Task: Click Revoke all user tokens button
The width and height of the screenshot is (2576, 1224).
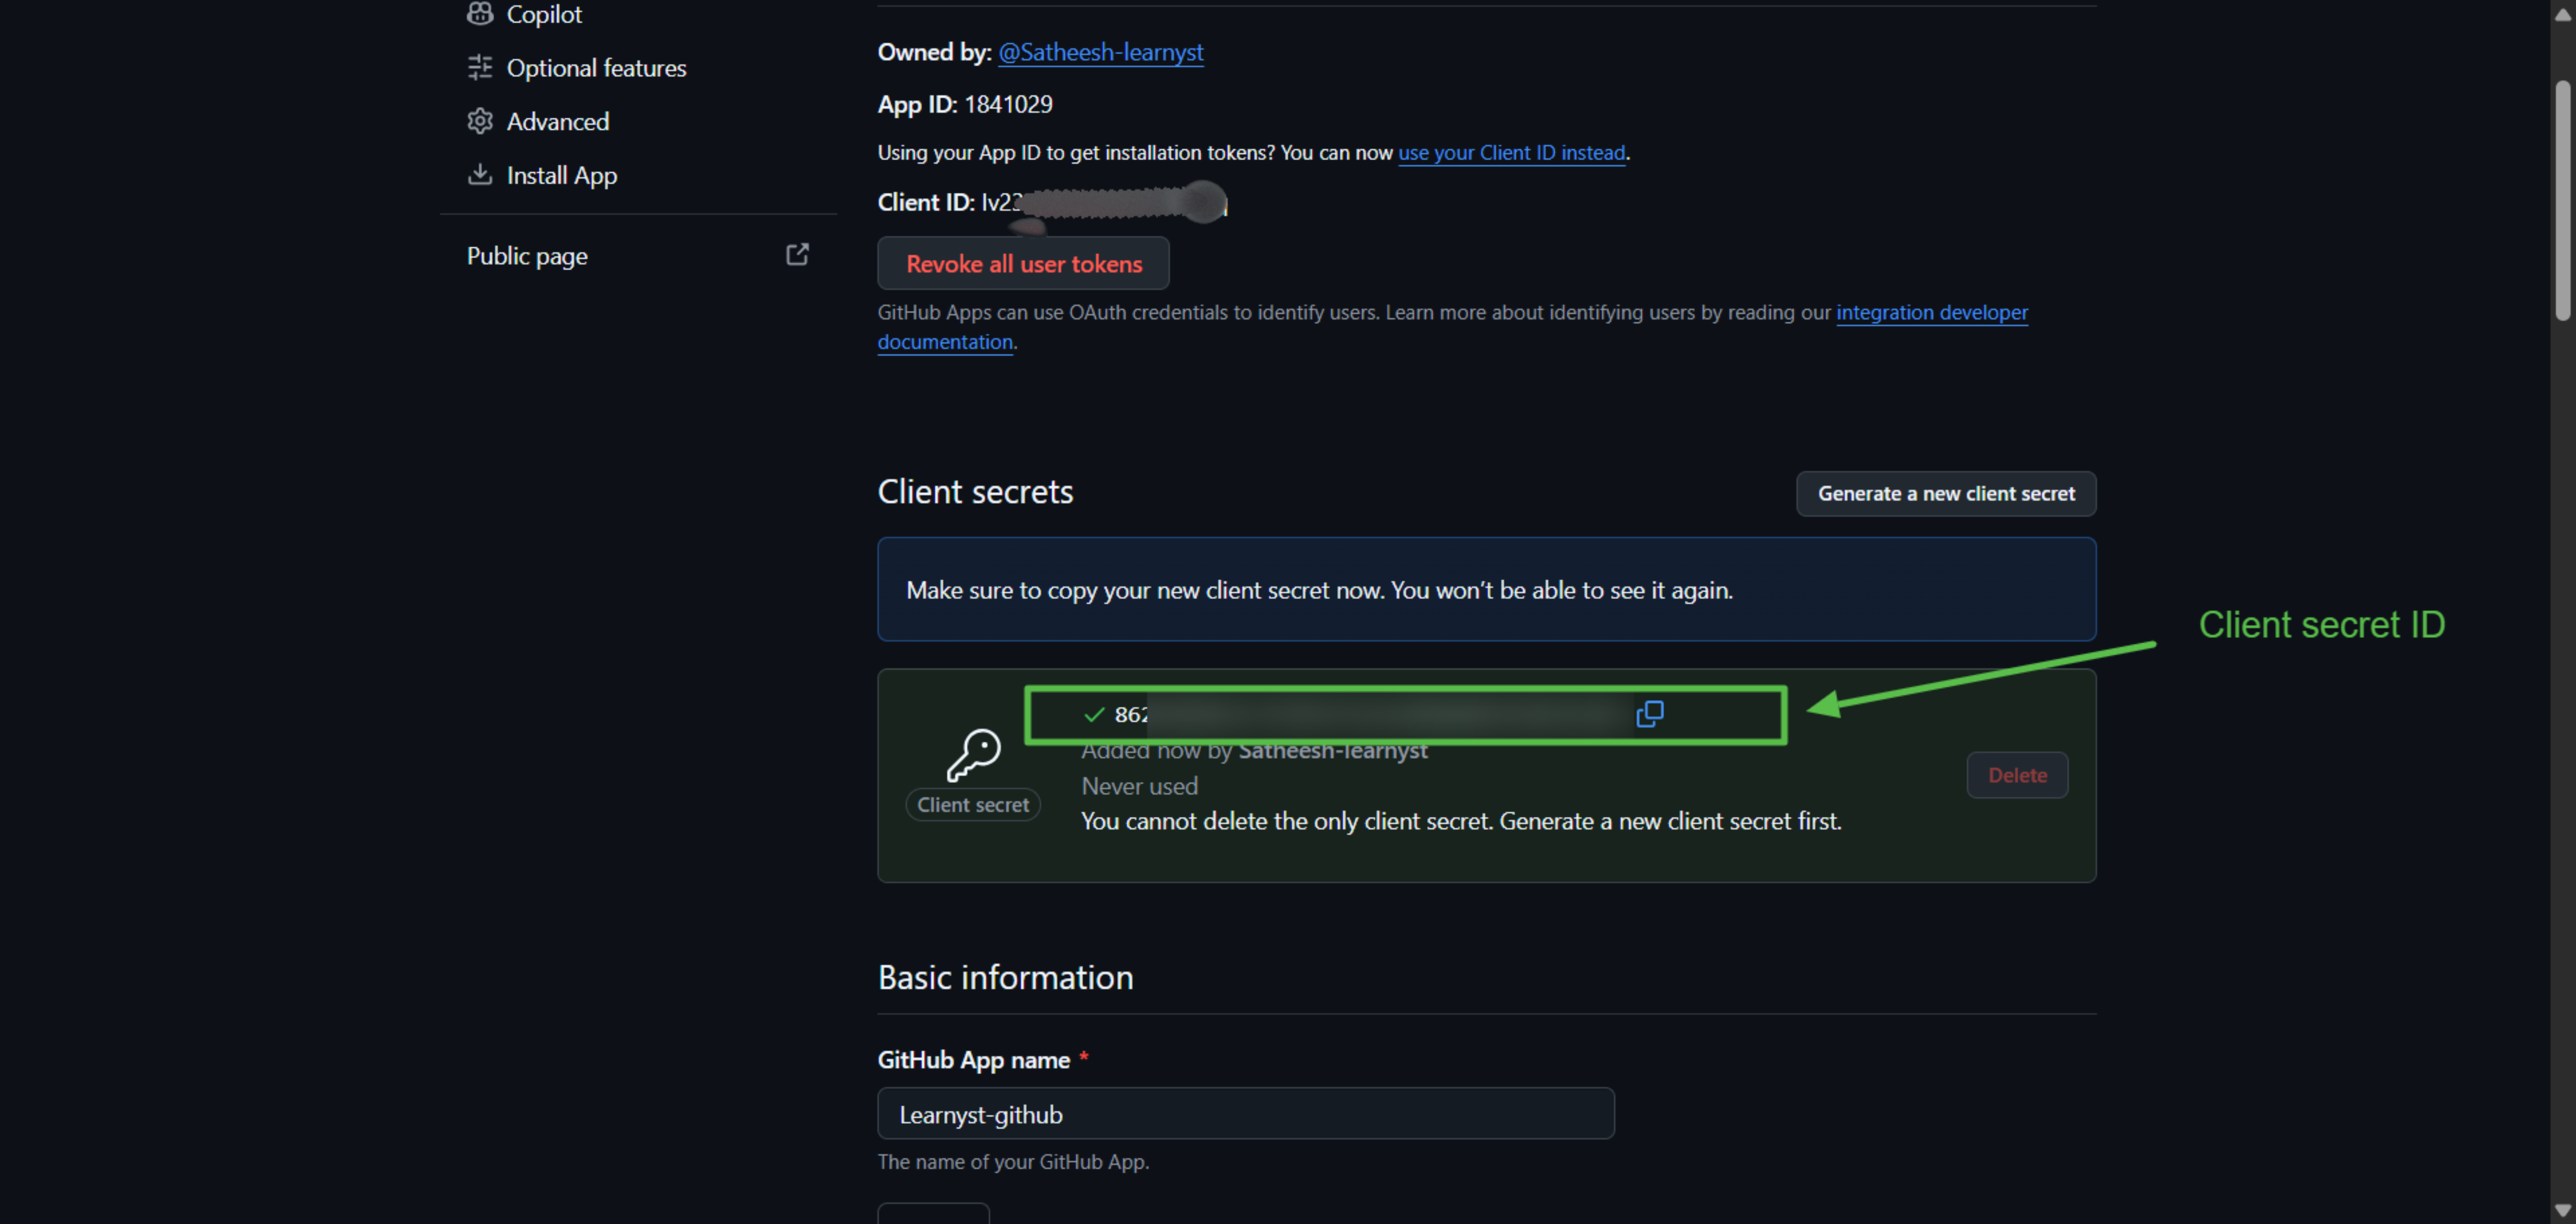Action: 1023,263
